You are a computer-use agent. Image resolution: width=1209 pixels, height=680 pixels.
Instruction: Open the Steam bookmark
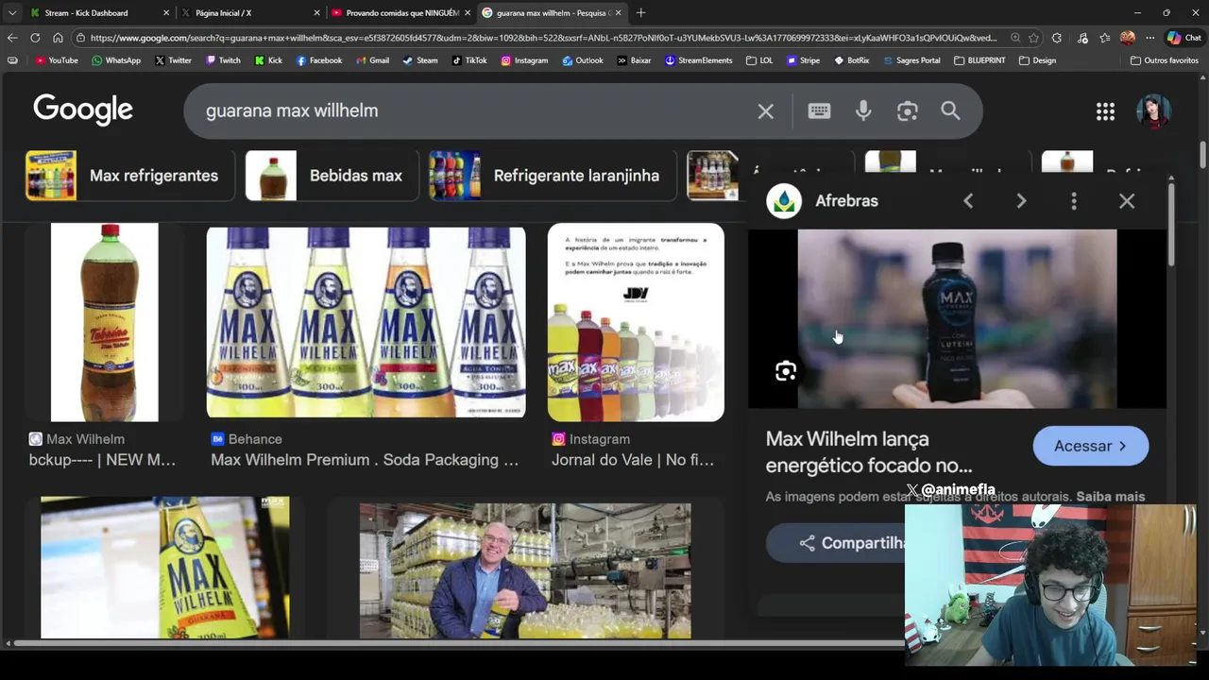(420, 60)
